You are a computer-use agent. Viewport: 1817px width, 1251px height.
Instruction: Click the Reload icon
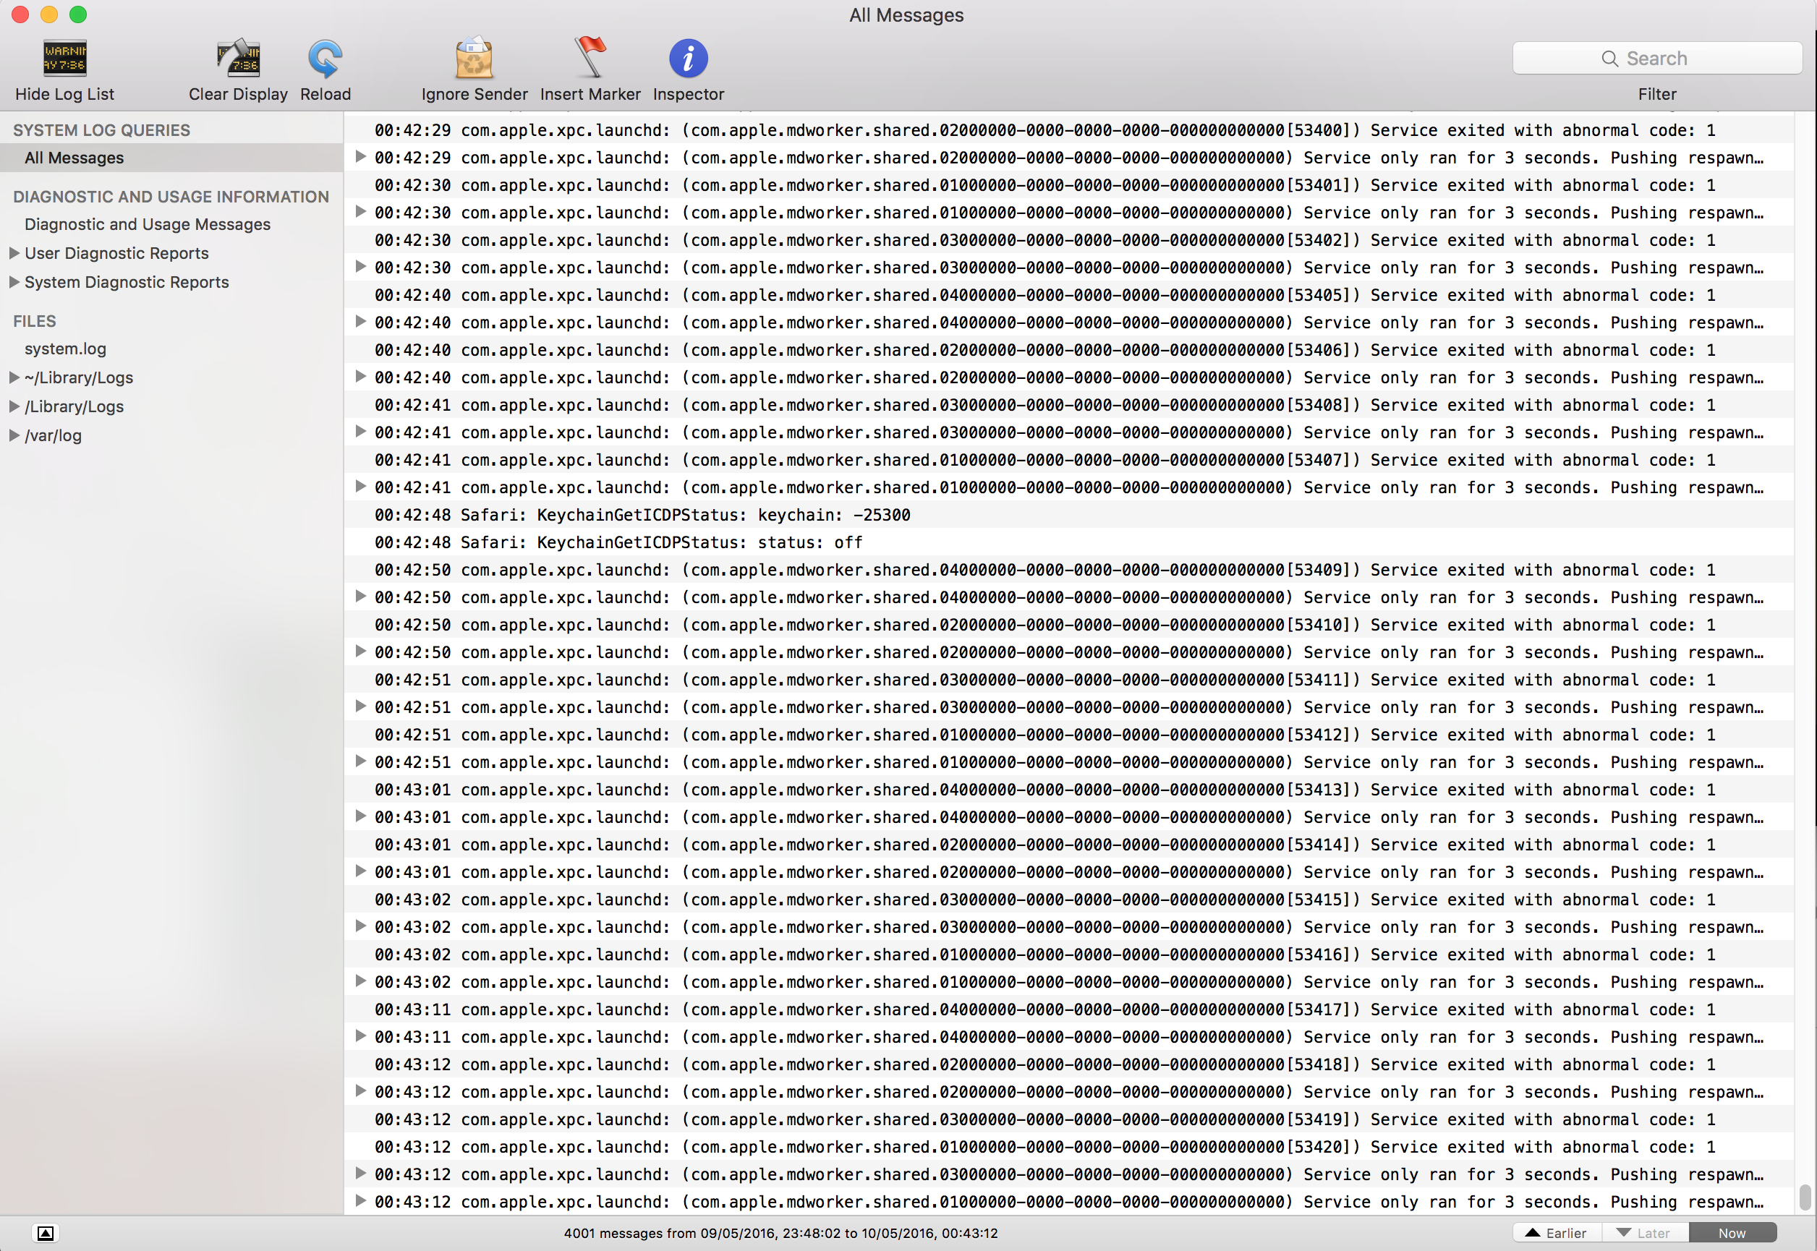pyautogui.click(x=325, y=59)
